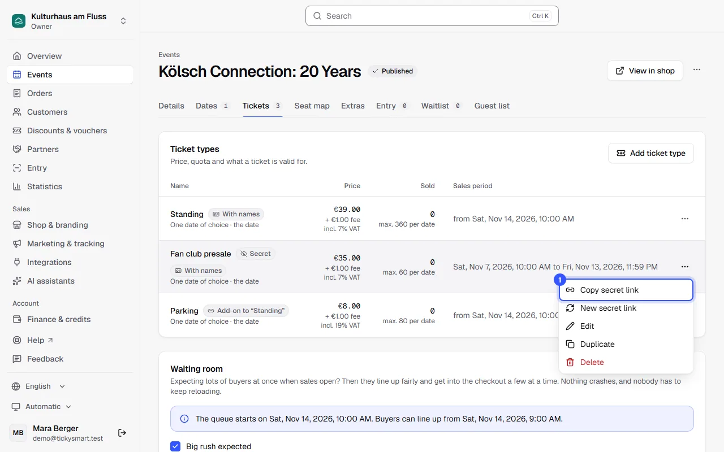Choose Copy secret link from the menu
Screen dimensions: 724x452
626,290
